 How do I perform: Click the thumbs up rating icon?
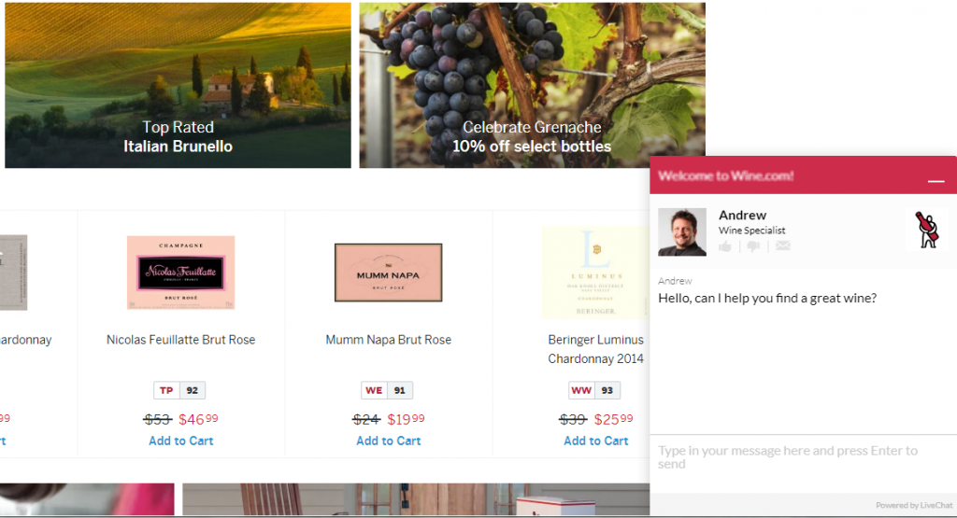coord(725,246)
